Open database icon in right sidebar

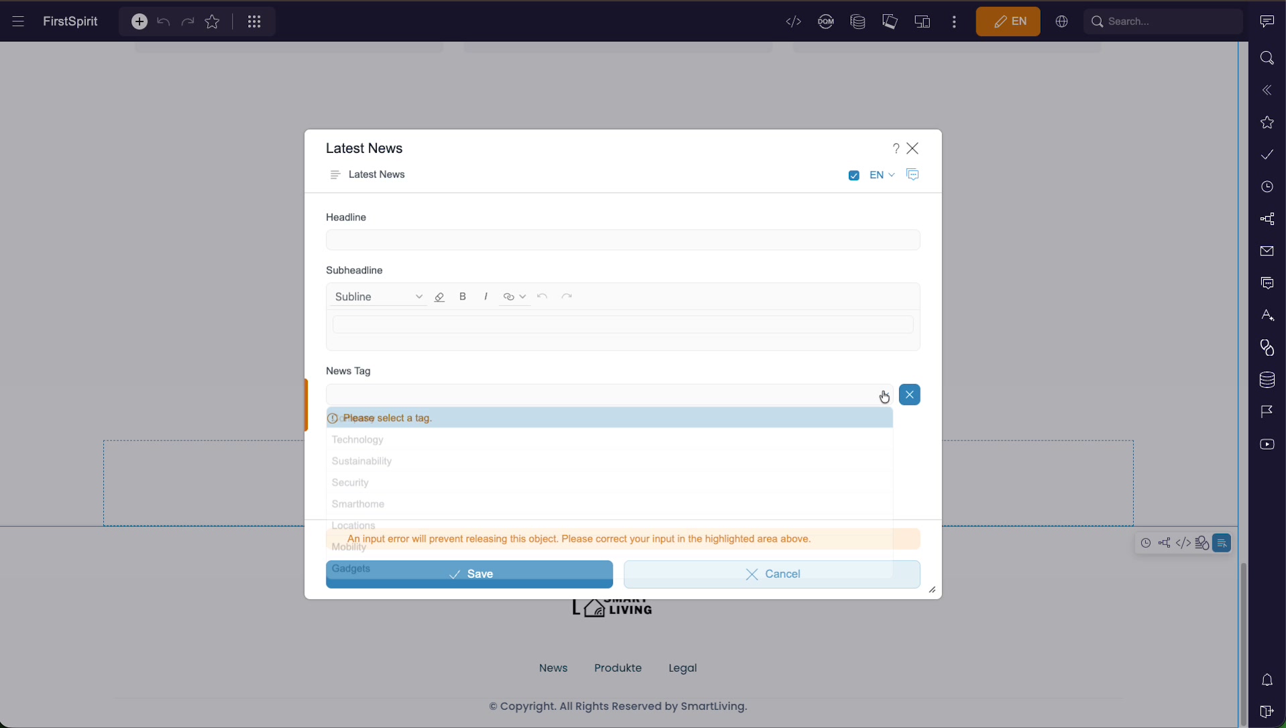1267,380
